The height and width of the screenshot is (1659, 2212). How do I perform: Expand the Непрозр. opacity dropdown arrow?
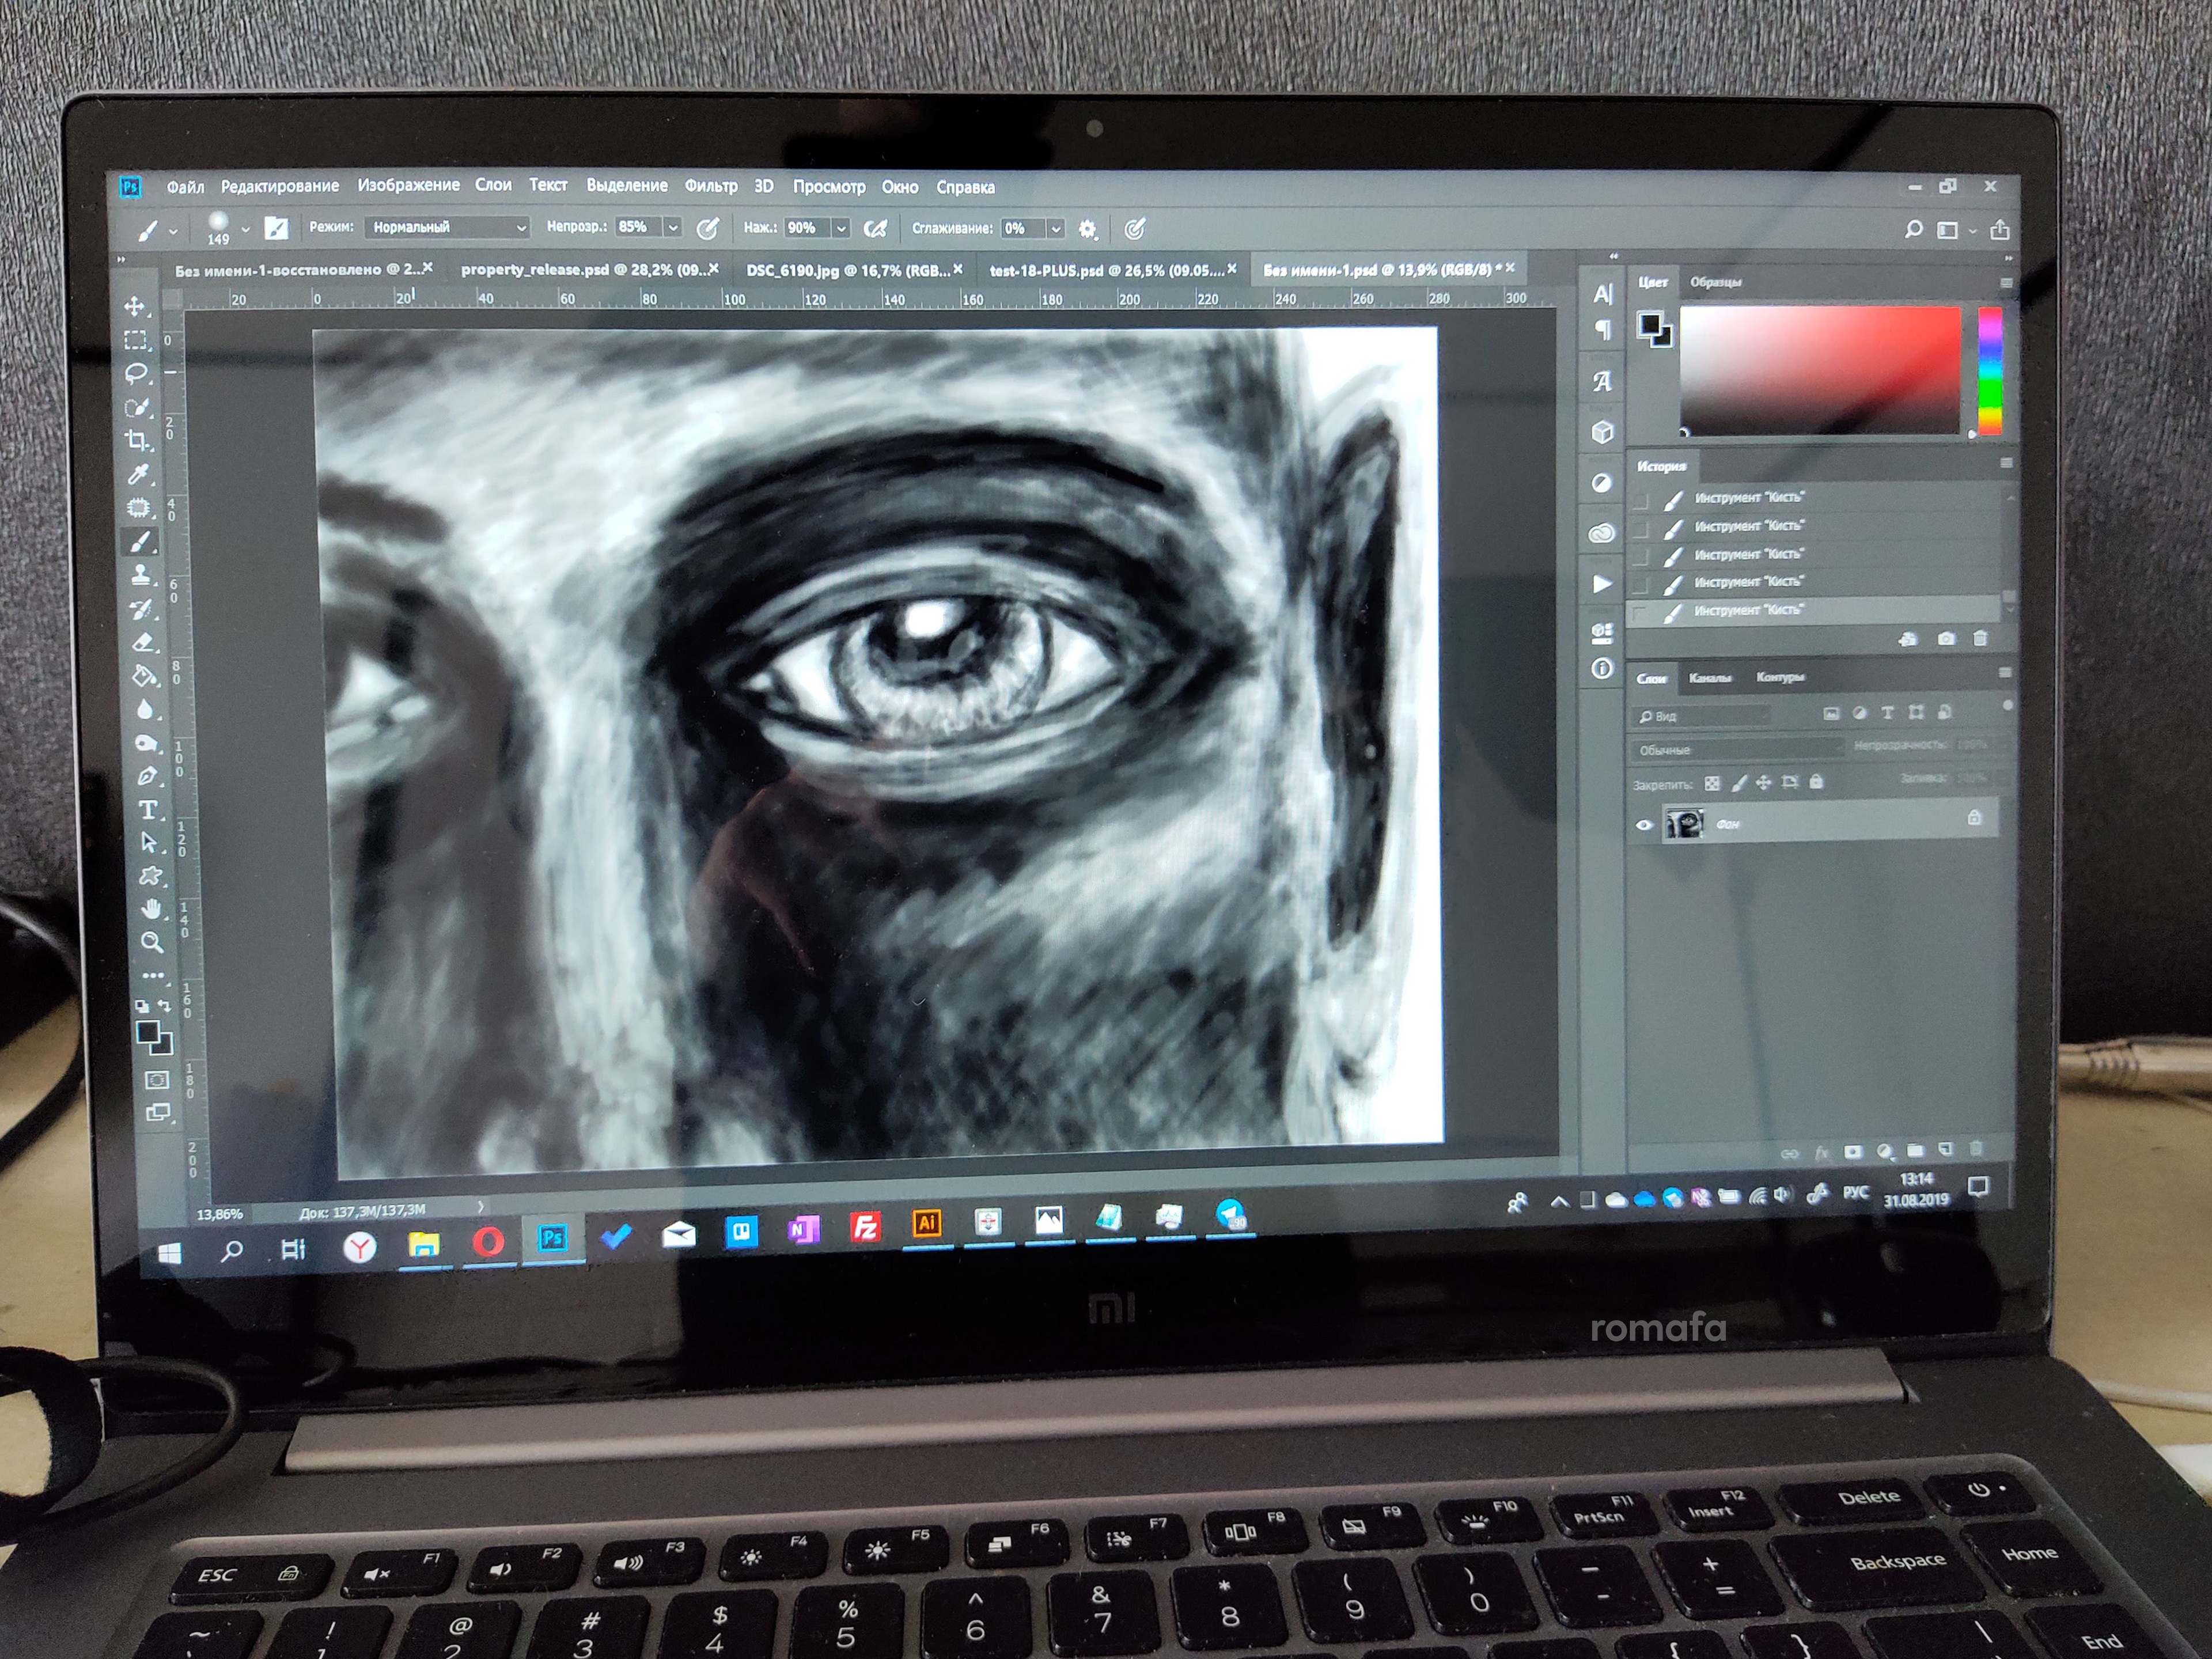click(673, 228)
